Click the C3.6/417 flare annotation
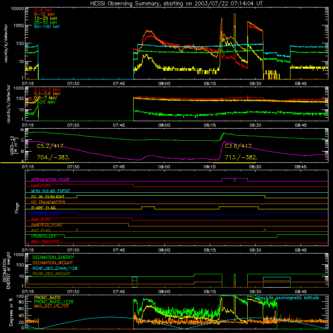 pos(238,146)
